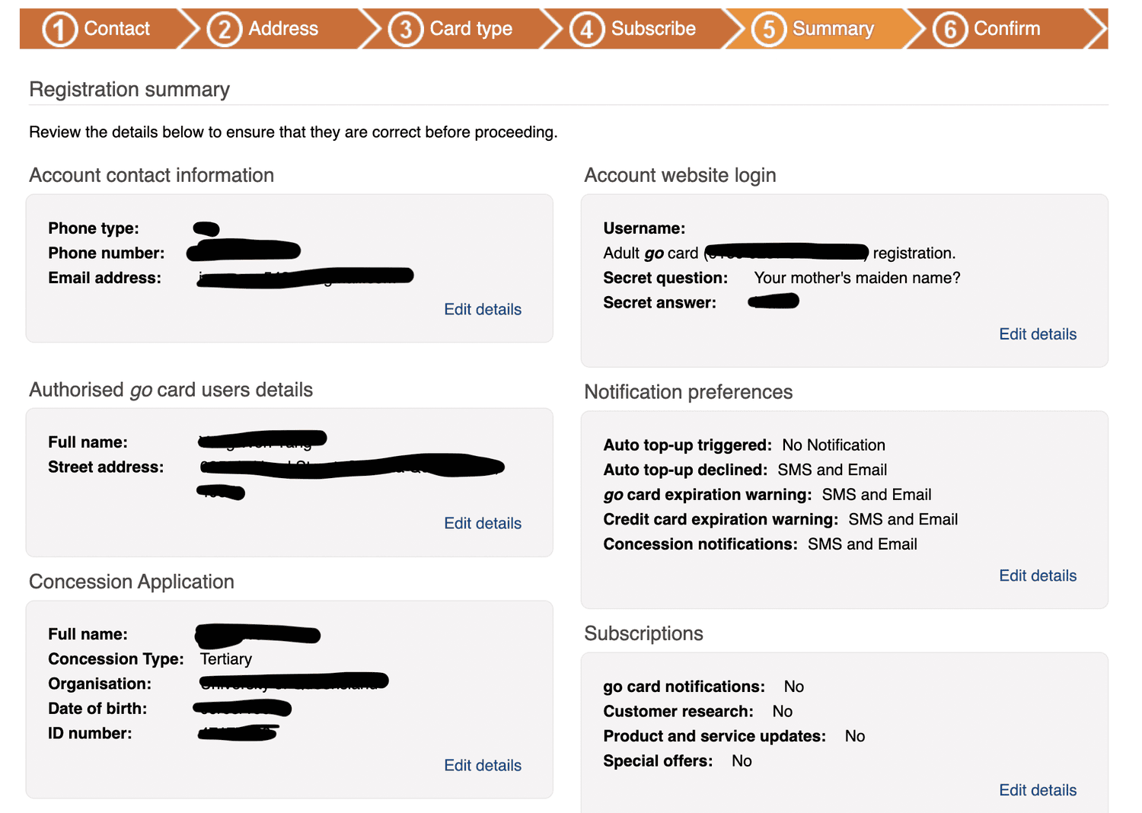
Task: Click the Registration summary heading
Action: 129,90
